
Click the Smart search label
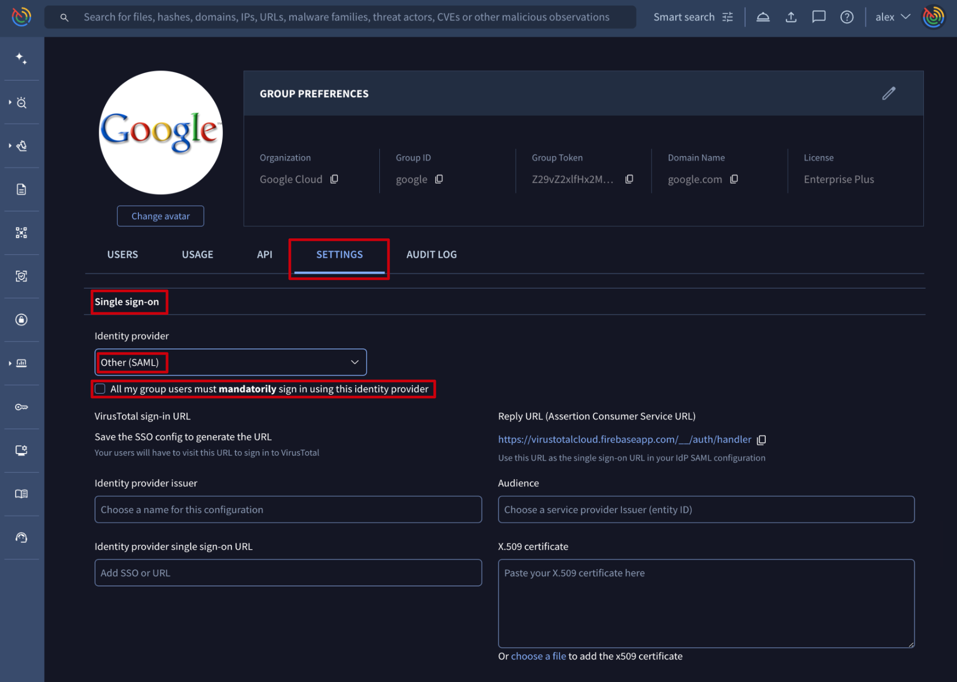point(684,17)
